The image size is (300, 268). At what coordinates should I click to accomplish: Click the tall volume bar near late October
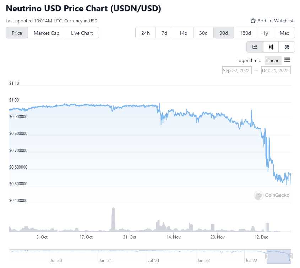coord(113,219)
